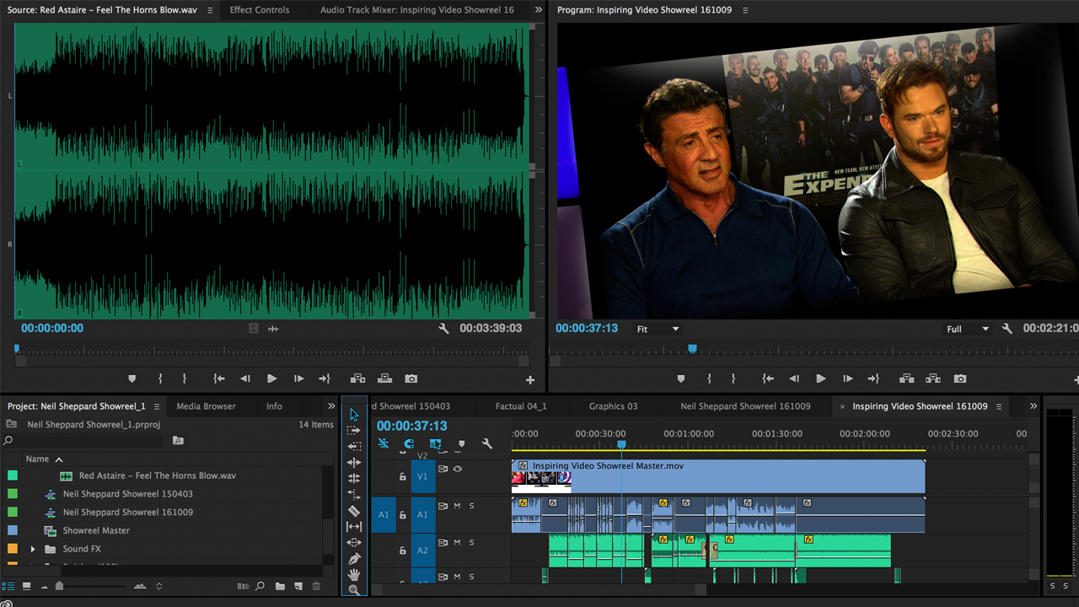Solo audio track A2

(x=471, y=543)
